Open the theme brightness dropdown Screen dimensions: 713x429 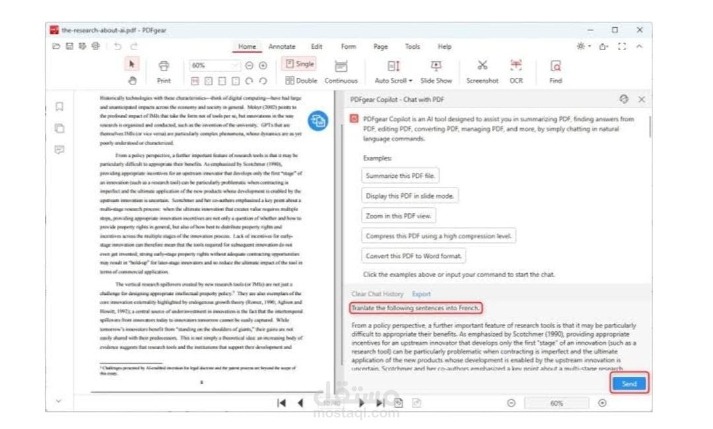pos(584,46)
